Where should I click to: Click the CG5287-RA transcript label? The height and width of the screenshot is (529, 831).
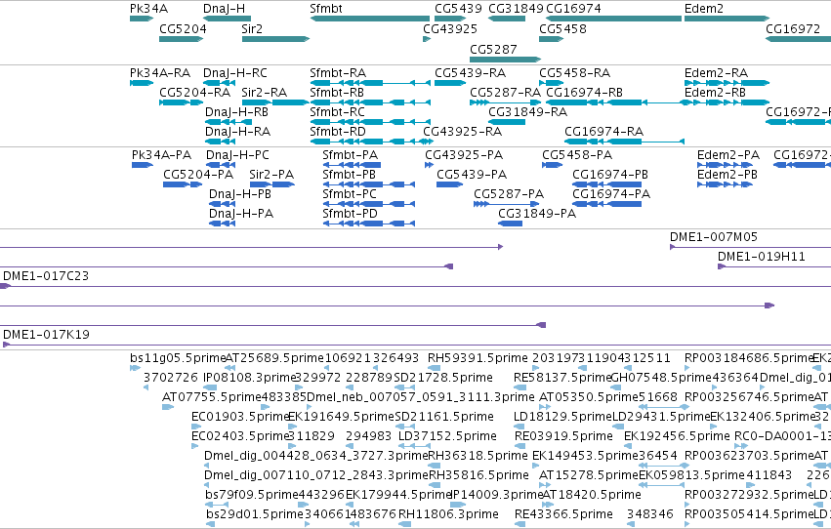tap(506, 92)
